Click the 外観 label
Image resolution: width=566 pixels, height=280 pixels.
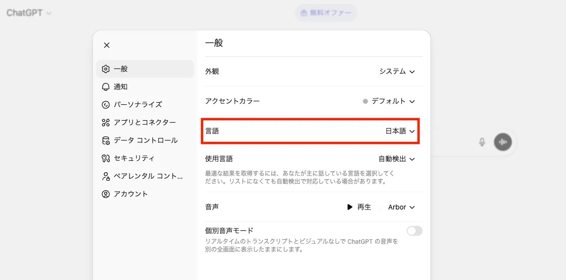click(x=212, y=71)
